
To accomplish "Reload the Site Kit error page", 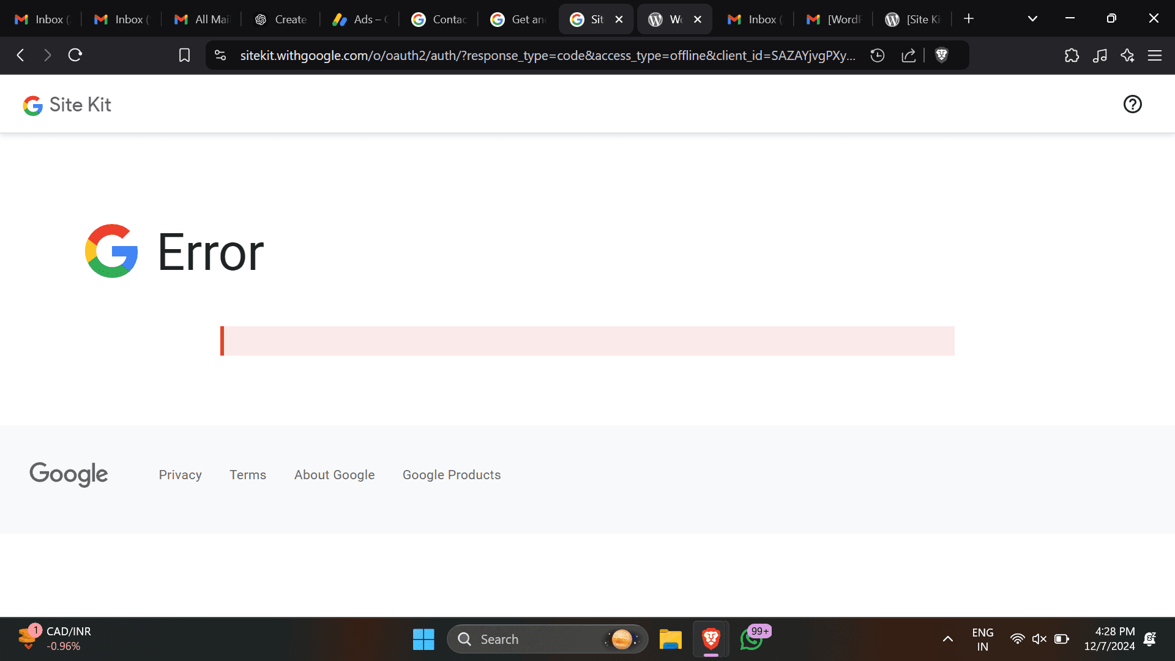I will point(75,56).
